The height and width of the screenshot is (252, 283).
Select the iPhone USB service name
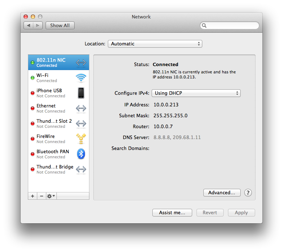coord(49,90)
